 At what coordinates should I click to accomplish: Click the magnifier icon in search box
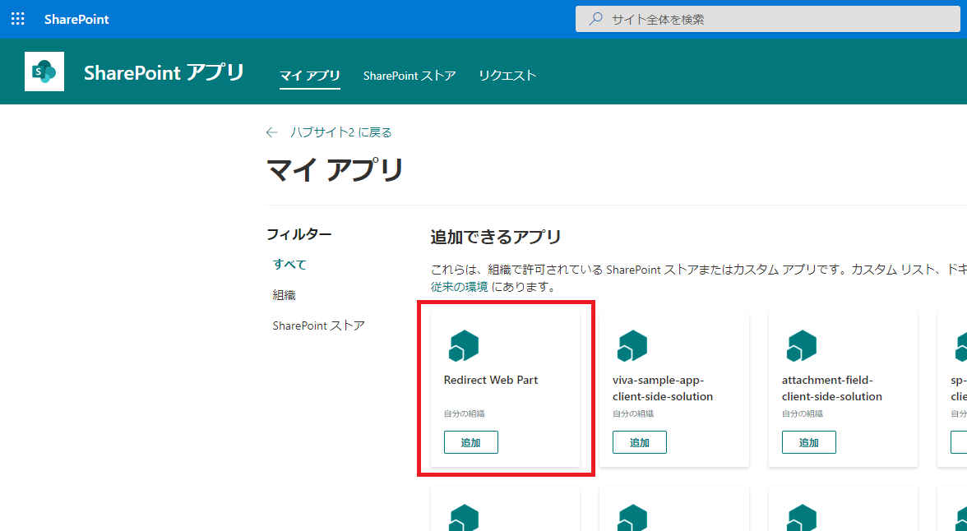pyautogui.click(x=595, y=19)
